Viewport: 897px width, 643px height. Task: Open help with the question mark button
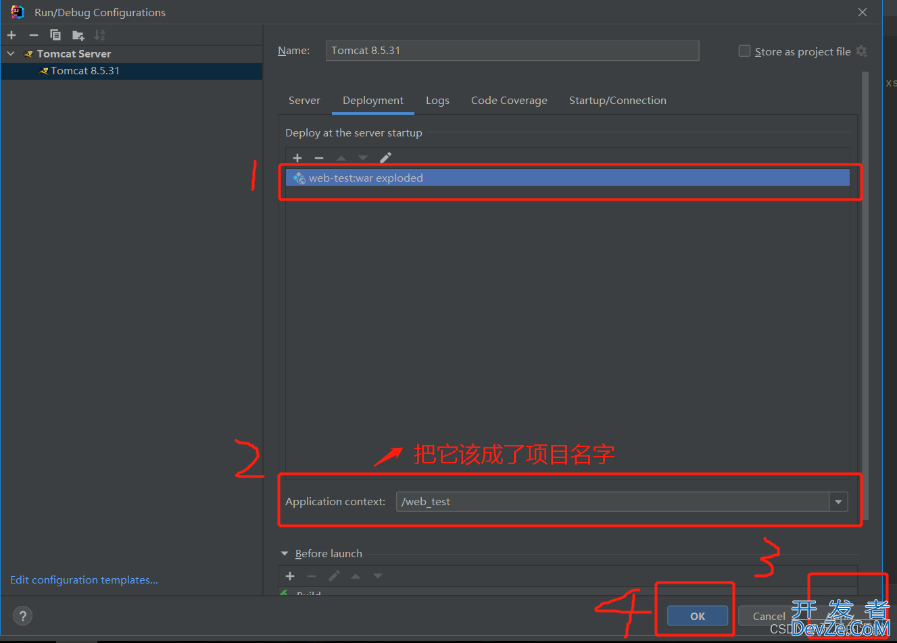tap(23, 616)
